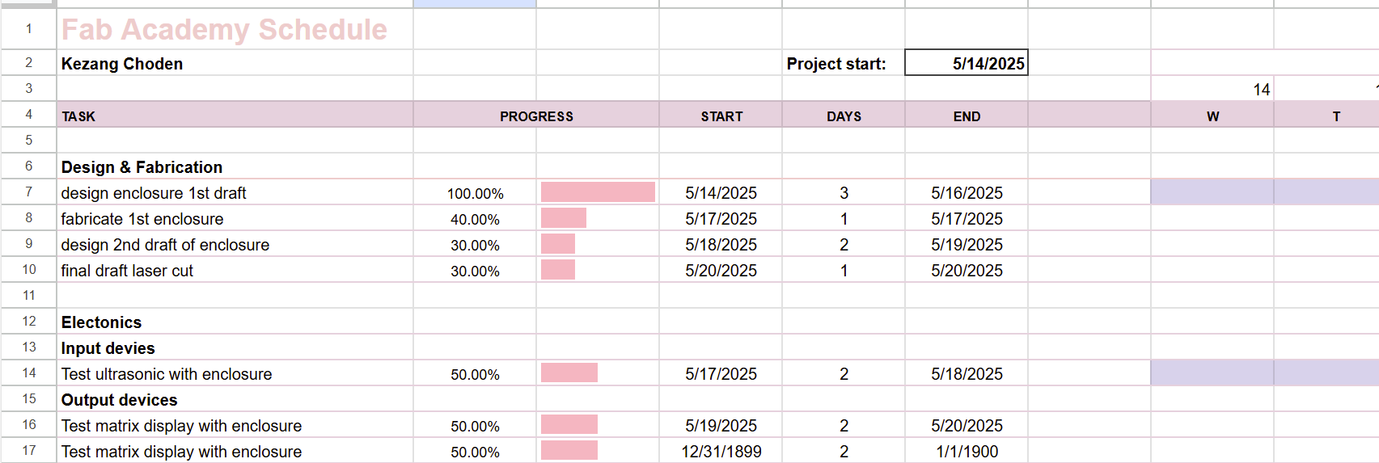Click progress bar for design enclosure 1st draft
The image size is (1379, 463).
pos(598,192)
